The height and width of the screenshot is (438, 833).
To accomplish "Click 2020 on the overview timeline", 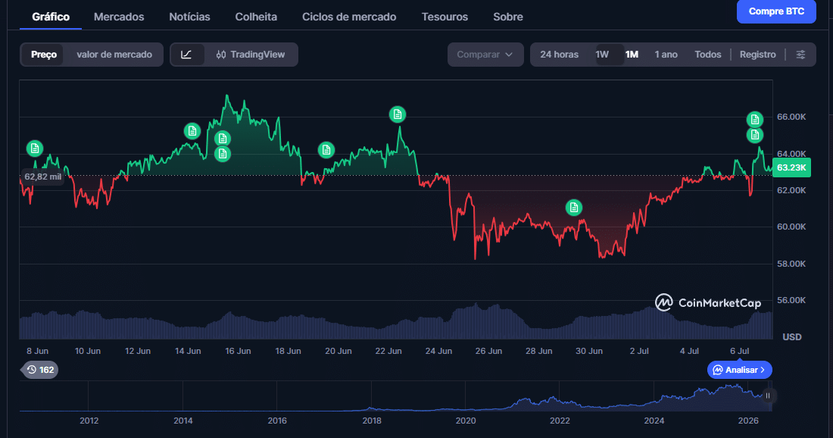I will coord(466,421).
